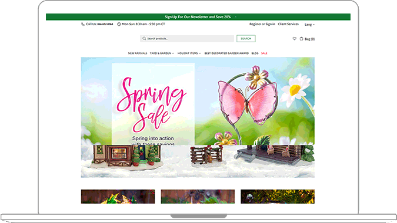Viewport: 397px width, 223px height.
Task: Open the New Arrivals menu item
Action: coord(138,53)
